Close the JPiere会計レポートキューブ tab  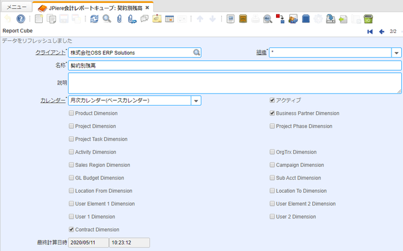click(x=147, y=8)
